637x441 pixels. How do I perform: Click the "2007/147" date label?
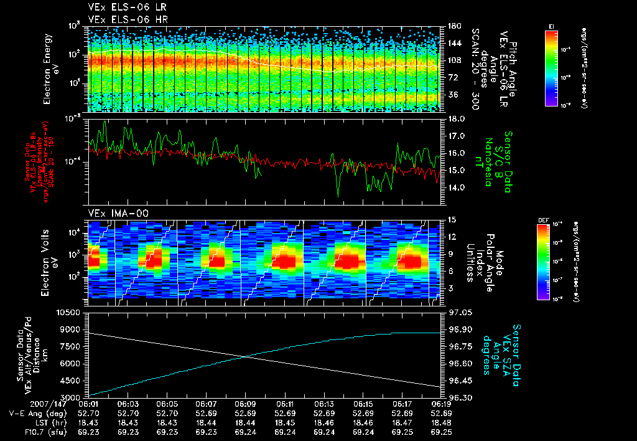coord(50,404)
